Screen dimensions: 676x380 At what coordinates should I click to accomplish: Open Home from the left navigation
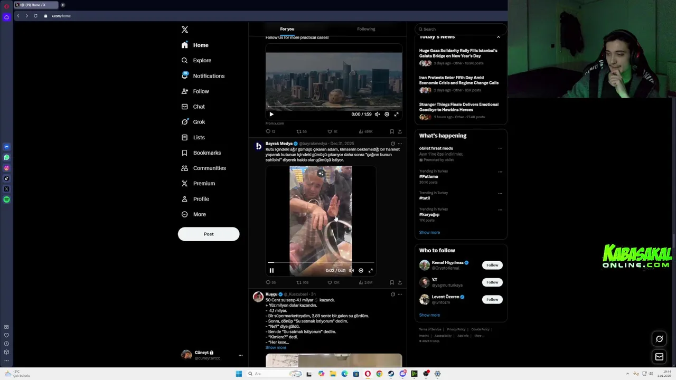(195, 45)
